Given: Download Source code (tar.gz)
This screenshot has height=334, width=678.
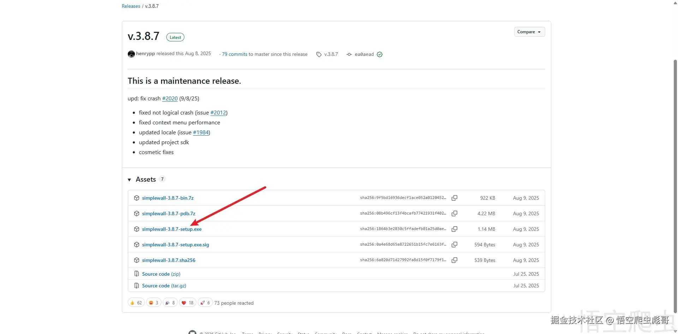Looking at the screenshot, I should click(x=164, y=286).
